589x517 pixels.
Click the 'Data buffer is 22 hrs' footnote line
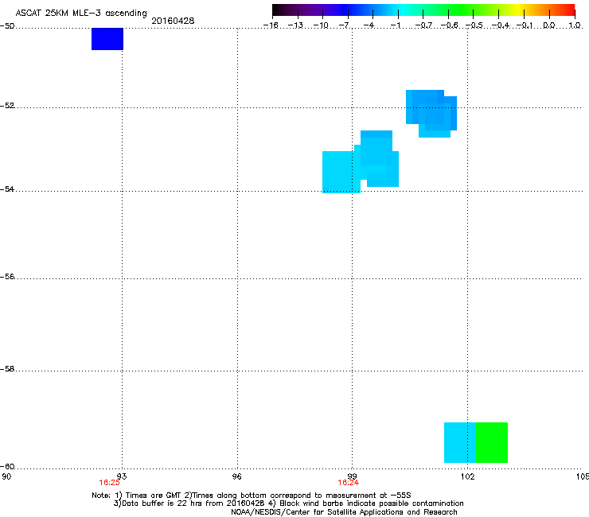(x=288, y=503)
